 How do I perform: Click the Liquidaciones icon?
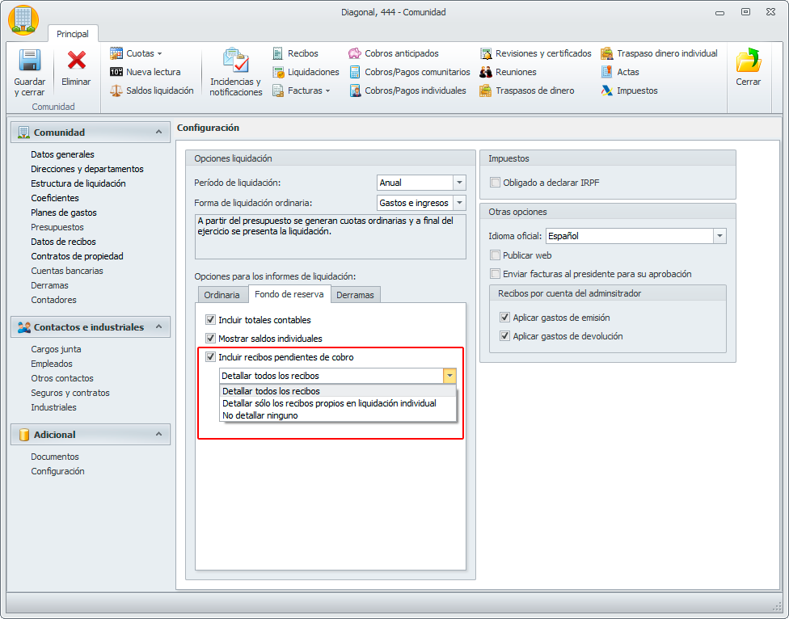[278, 72]
